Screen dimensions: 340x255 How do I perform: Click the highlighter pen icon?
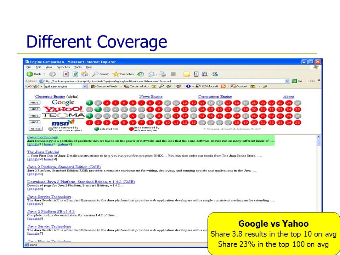point(265,86)
